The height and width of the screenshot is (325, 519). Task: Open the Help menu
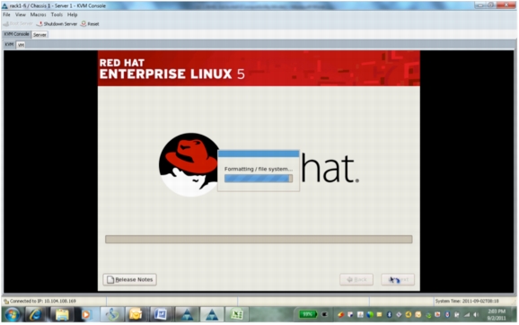pos(72,14)
